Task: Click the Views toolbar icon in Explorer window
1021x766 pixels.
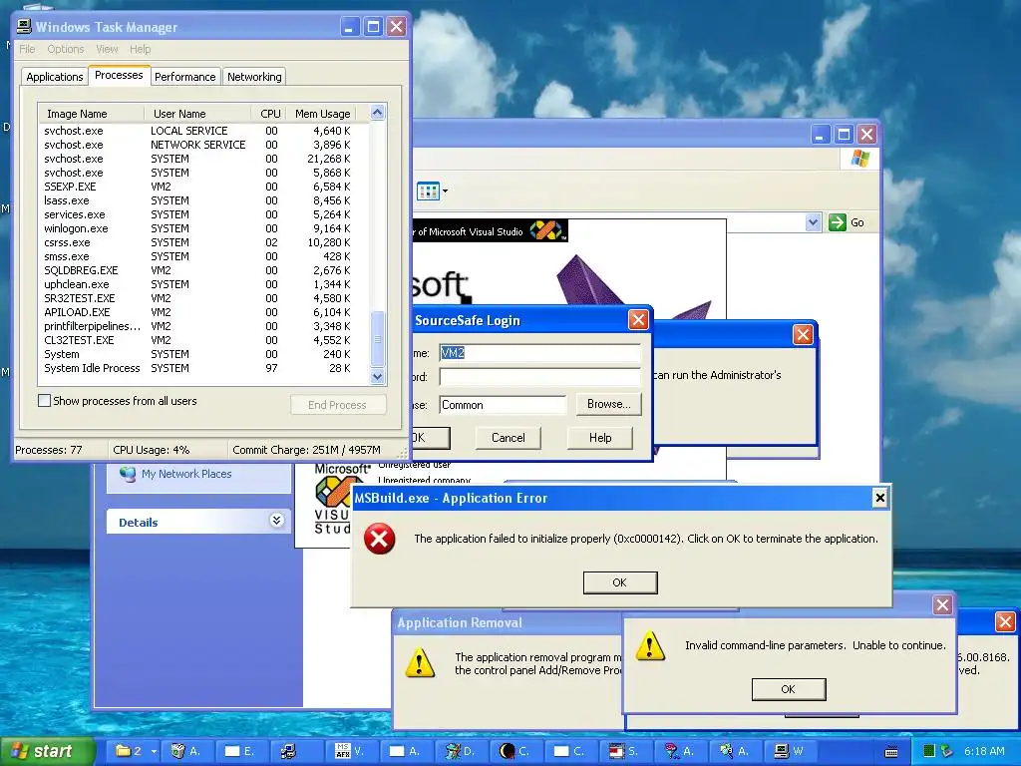Action: point(428,191)
